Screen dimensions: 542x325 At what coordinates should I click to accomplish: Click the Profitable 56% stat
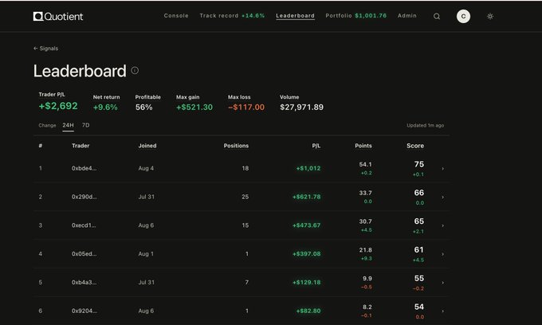(x=148, y=103)
